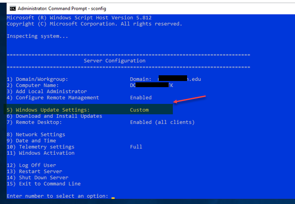295x204 pixels.
Task: Click the 'Full' telemetry value
Action: (x=136, y=147)
